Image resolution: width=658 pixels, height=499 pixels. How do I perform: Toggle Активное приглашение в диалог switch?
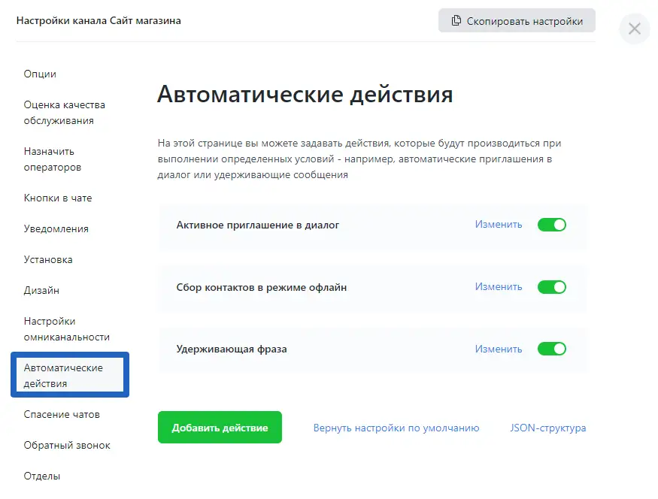pos(551,225)
